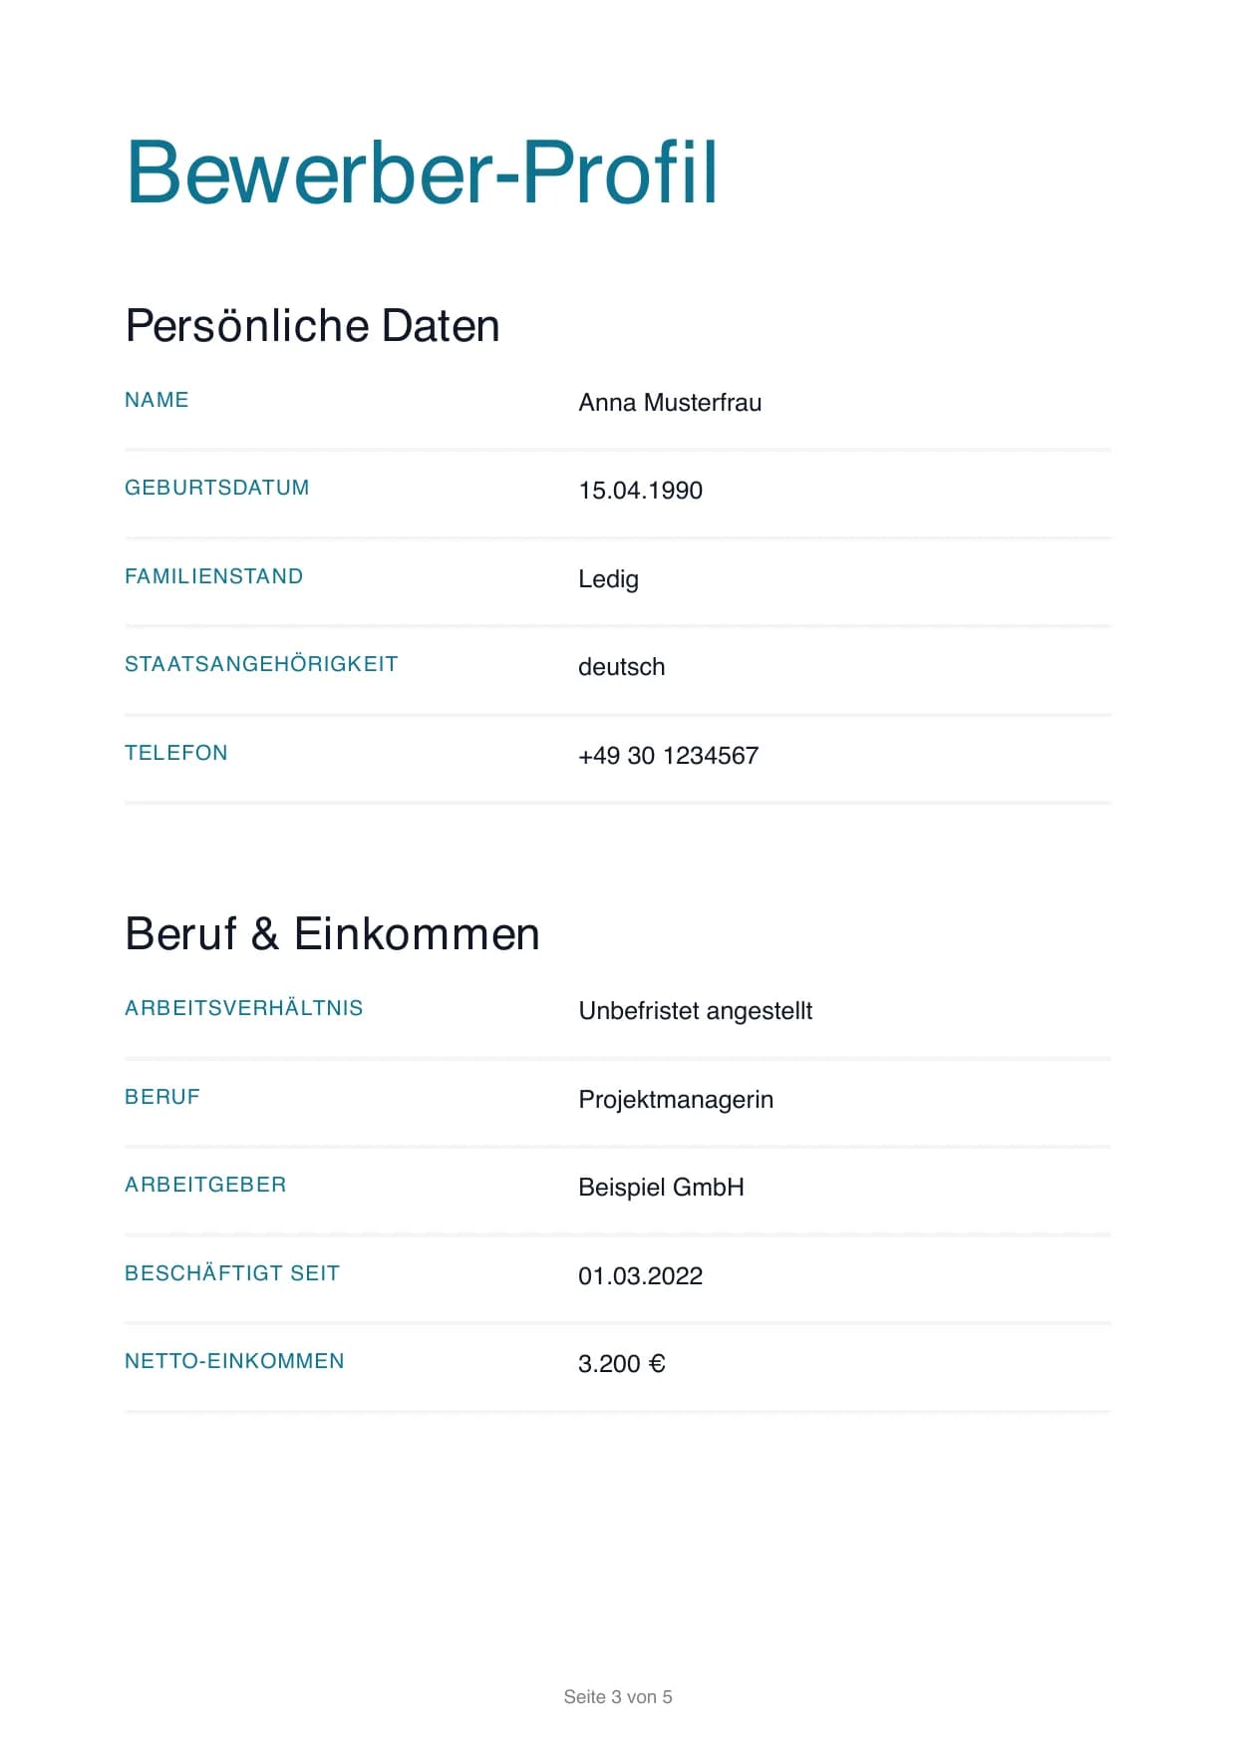Click the Seite 3 von 5 page footer
The image size is (1237, 1749).
point(618,1697)
